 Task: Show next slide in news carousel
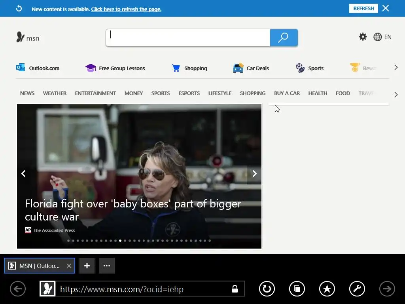[254, 173]
